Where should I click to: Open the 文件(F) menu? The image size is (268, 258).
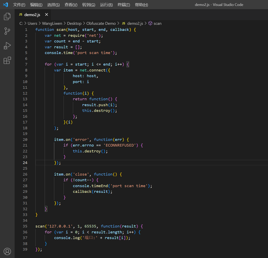19,5
